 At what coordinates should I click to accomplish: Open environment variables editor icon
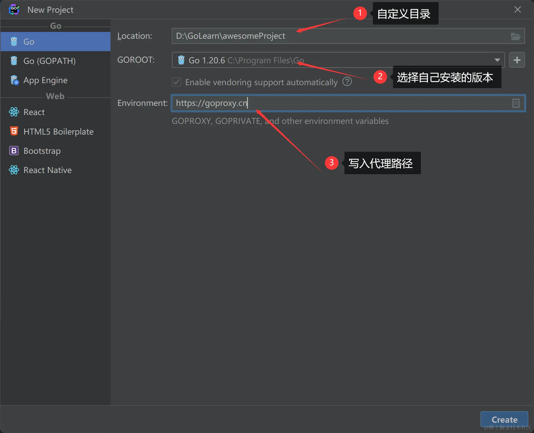(516, 103)
